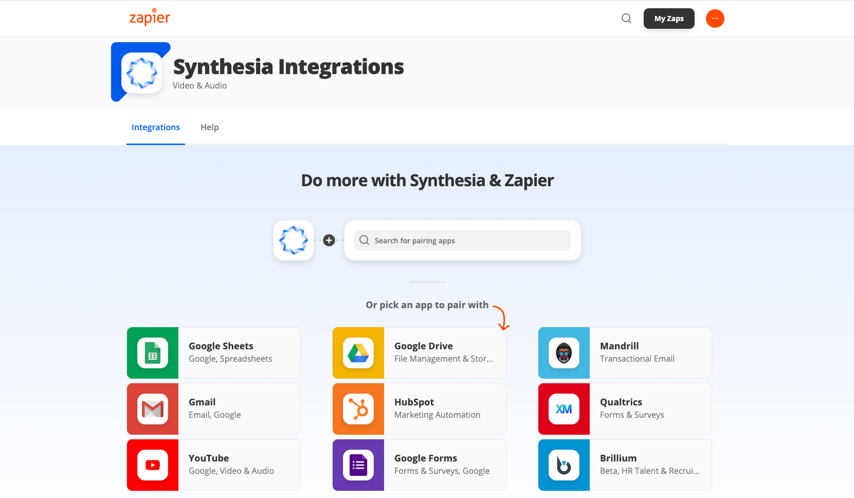The height and width of the screenshot is (498, 854).
Task: Click the plus connector icon
Action: [329, 240]
